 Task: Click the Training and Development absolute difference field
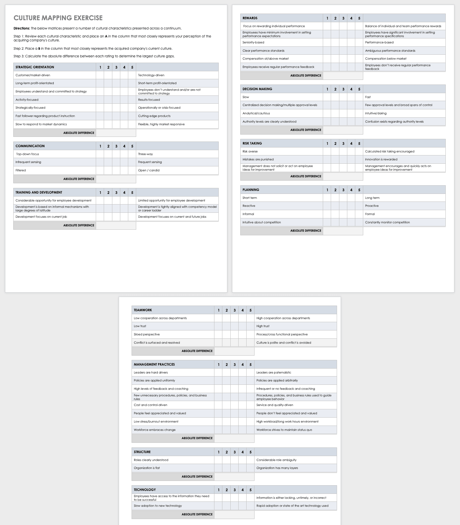[x=116, y=225]
